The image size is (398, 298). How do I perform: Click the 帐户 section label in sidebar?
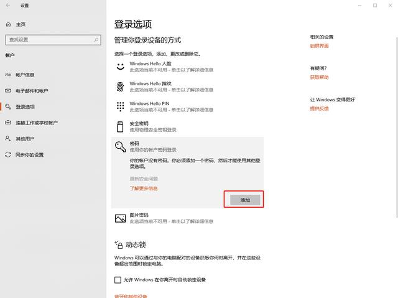tap(10, 55)
